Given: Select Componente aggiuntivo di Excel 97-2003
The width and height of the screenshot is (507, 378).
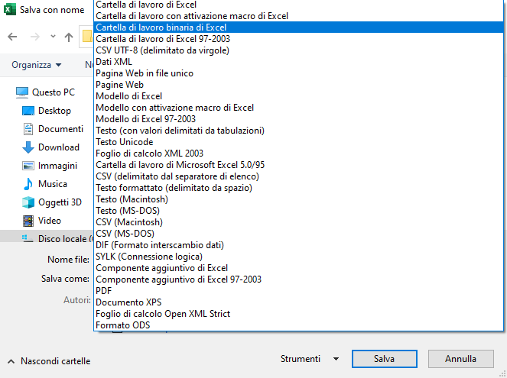Looking at the screenshot, I should [x=298, y=279].
